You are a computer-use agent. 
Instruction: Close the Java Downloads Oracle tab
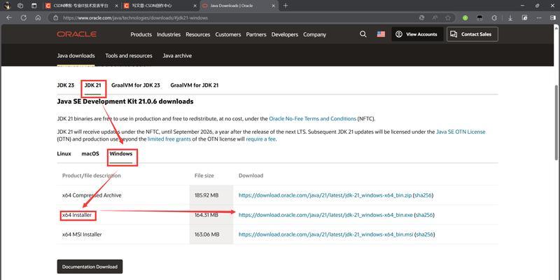[x=273, y=6]
